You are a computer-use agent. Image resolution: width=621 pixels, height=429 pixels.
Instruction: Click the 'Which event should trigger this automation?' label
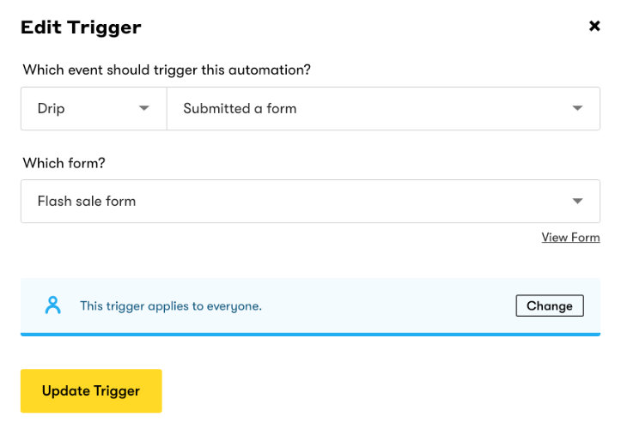point(167,70)
